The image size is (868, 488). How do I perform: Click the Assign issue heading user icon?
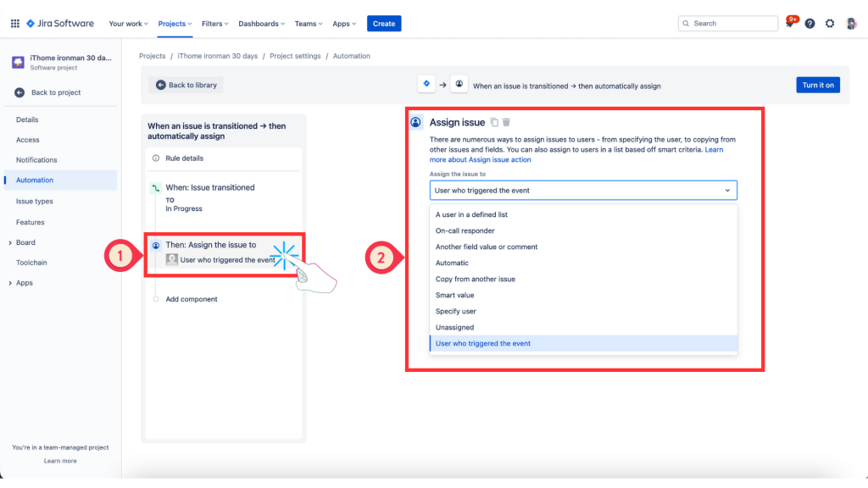point(415,122)
